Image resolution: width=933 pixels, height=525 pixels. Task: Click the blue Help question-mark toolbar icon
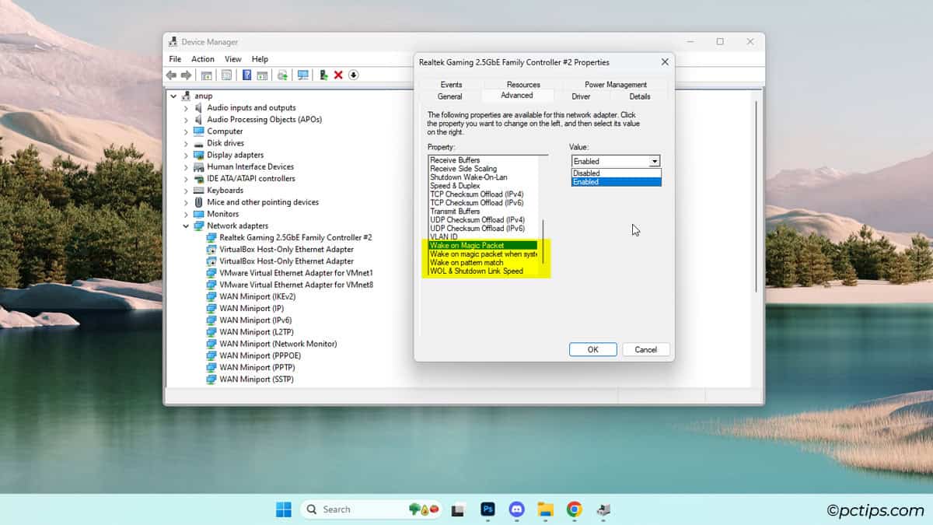tap(246, 75)
